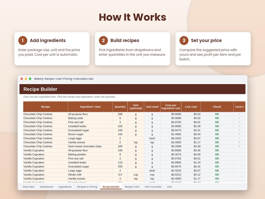This screenshot has height=199, width=265.
Task: Open the Ingredients sheet tab
Action: [65, 187]
